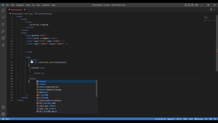Open the File menu
The image size is (218, 123).
pyautogui.click(x=7, y=5)
